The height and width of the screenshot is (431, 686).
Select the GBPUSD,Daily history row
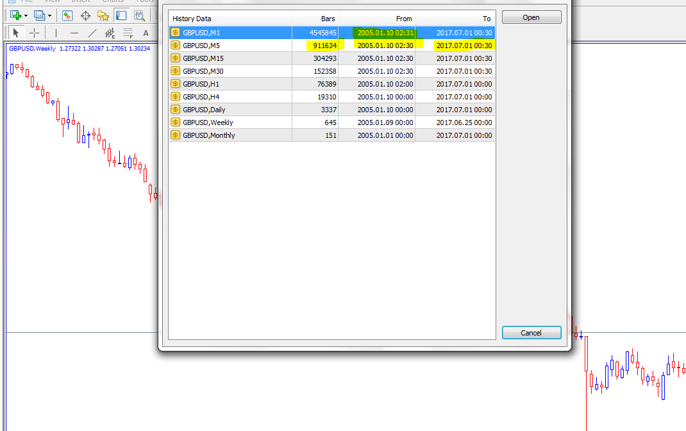[x=231, y=110]
